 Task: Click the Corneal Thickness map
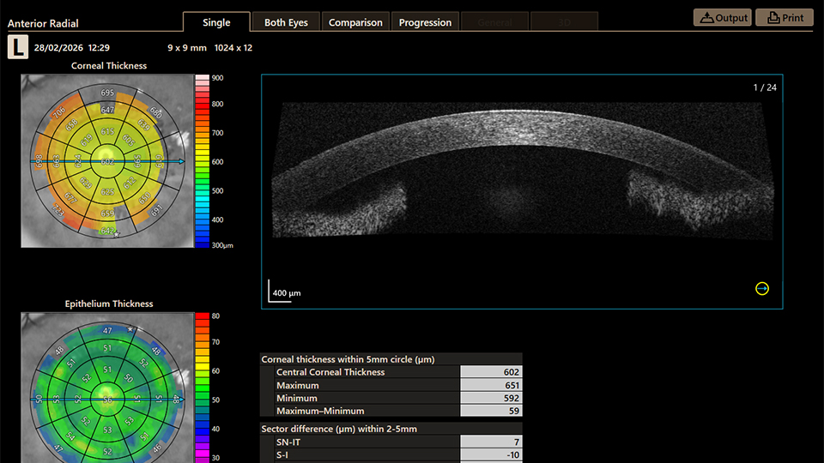(x=107, y=160)
